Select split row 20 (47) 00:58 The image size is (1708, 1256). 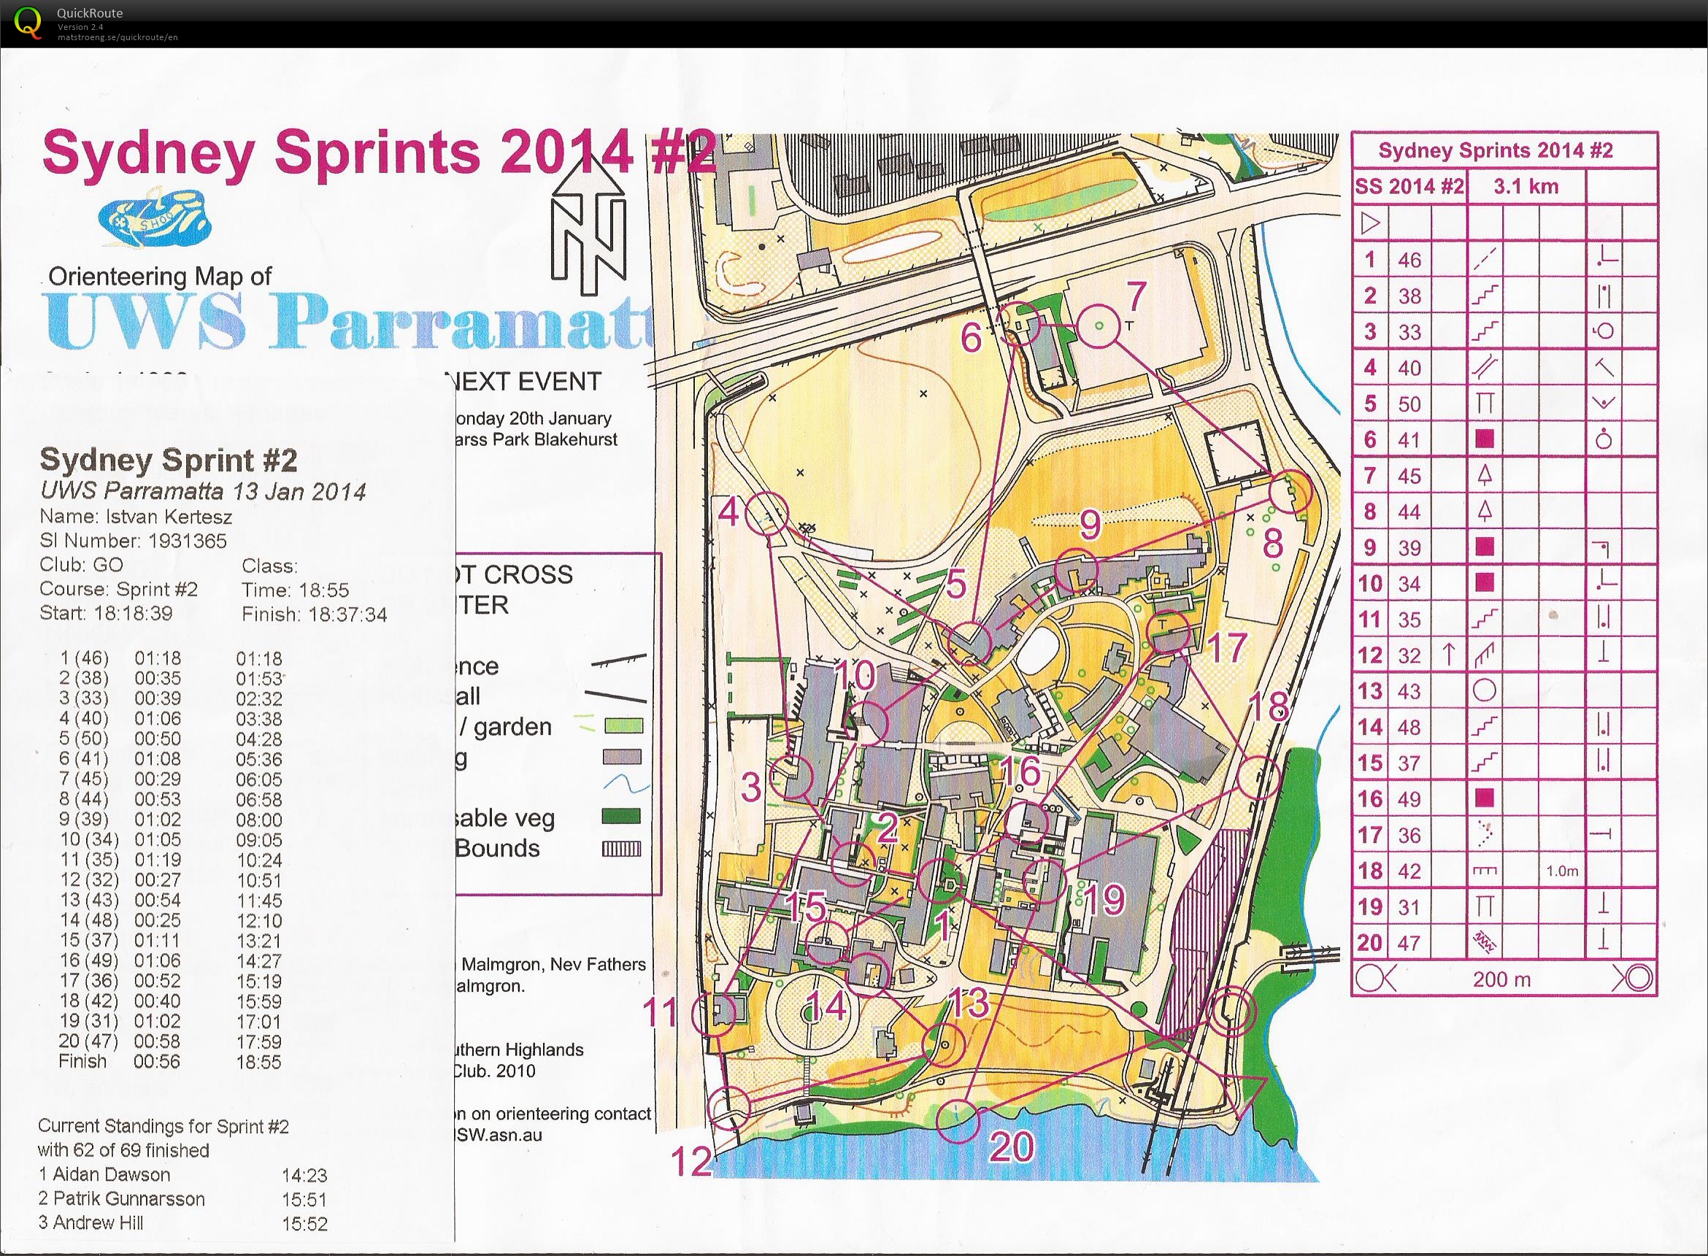point(172,1041)
